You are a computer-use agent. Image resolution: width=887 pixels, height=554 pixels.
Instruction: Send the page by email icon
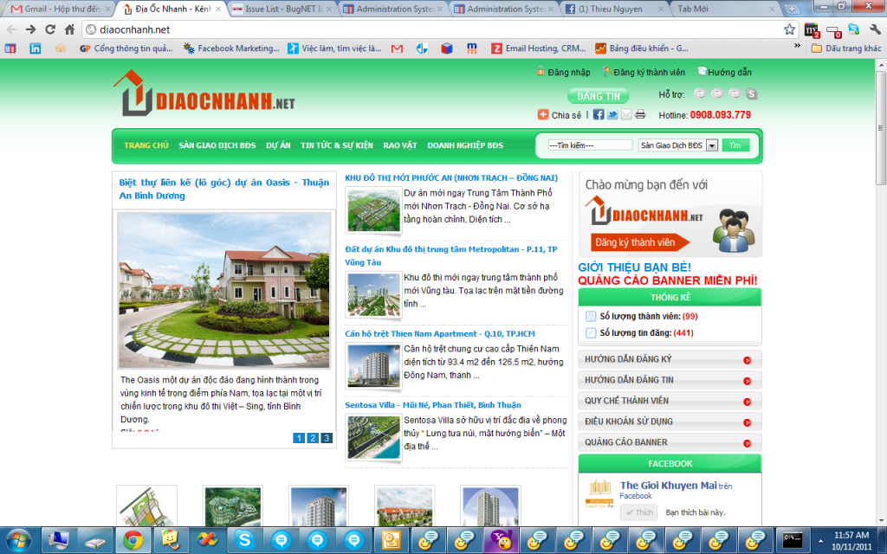(625, 114)
